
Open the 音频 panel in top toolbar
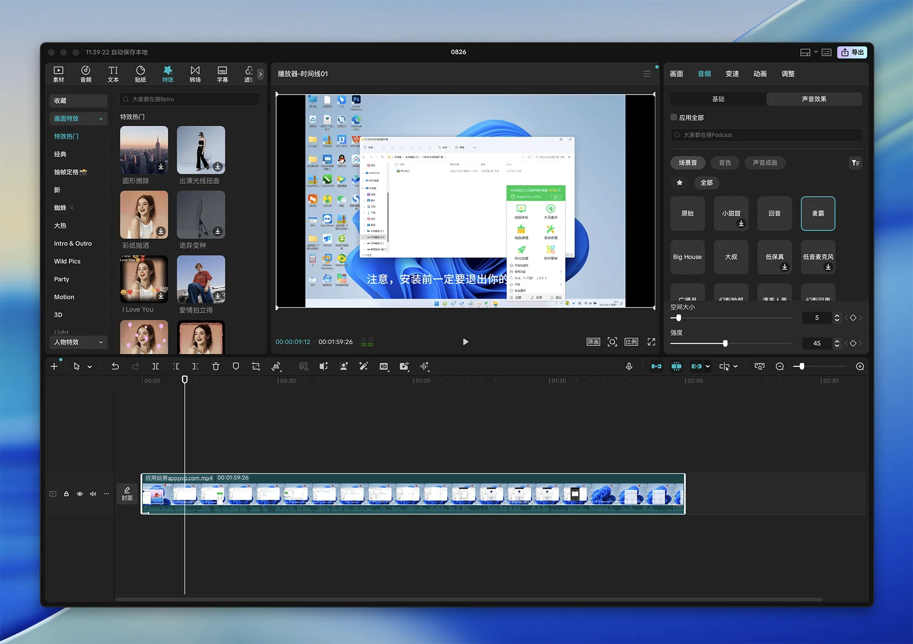coord(86,74)
